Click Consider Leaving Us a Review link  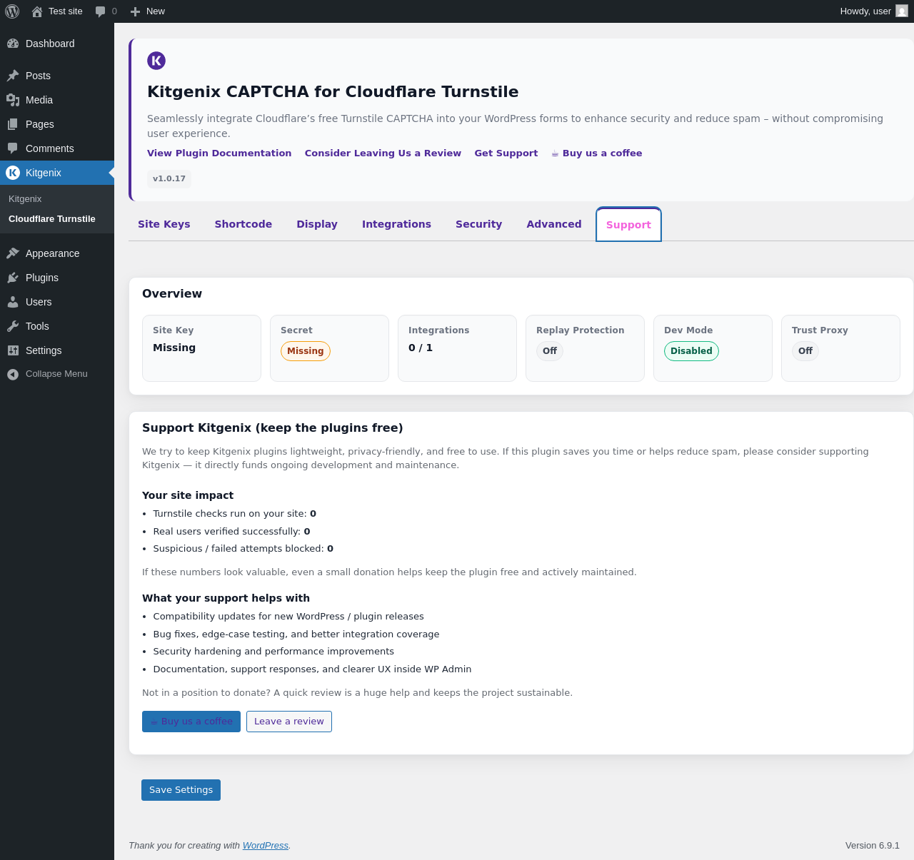(383, 153)
